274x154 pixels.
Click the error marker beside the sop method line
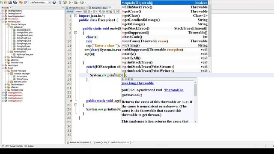71,101
